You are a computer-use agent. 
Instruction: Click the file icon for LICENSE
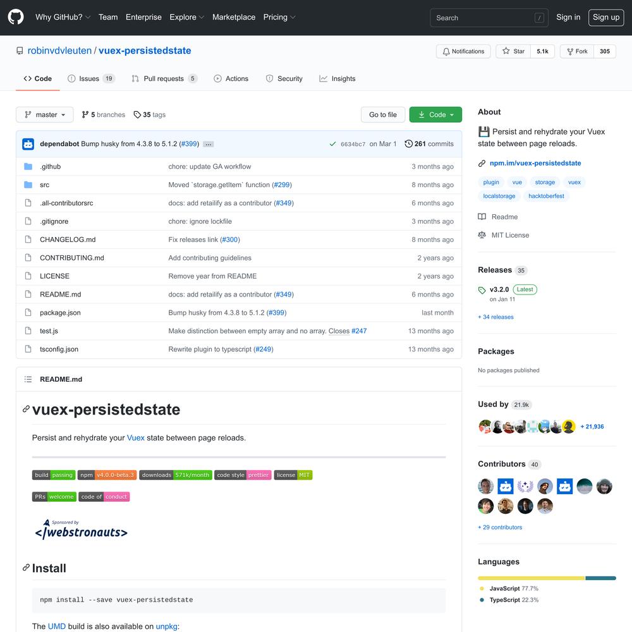(28, 276)
